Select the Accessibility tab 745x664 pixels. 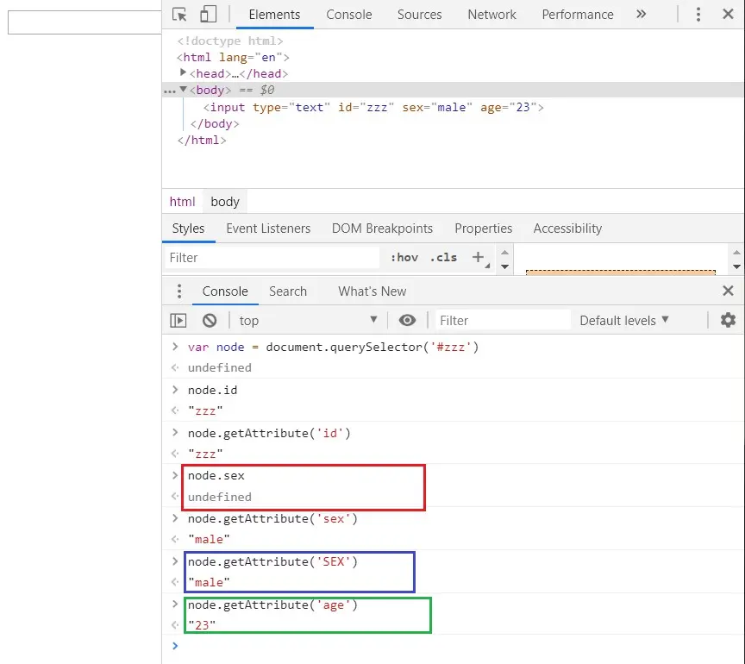coord(567,229)
